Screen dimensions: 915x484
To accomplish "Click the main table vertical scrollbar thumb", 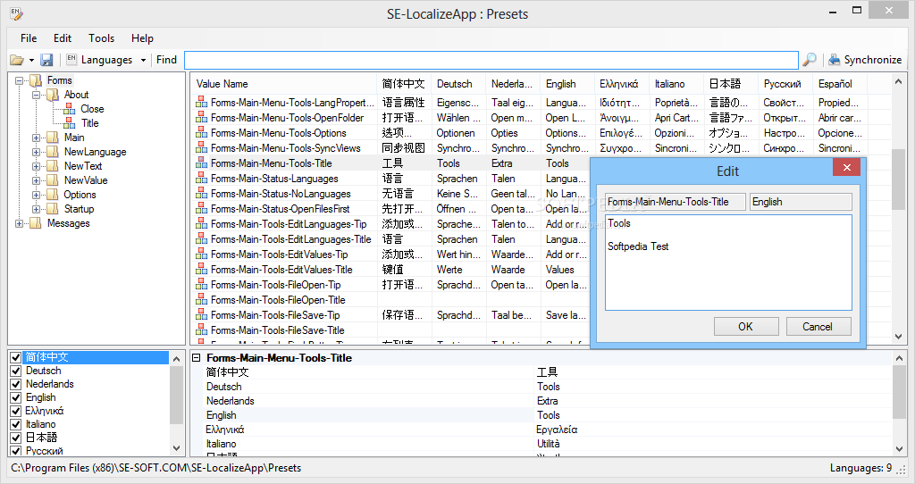I will [x=899, y=180].
